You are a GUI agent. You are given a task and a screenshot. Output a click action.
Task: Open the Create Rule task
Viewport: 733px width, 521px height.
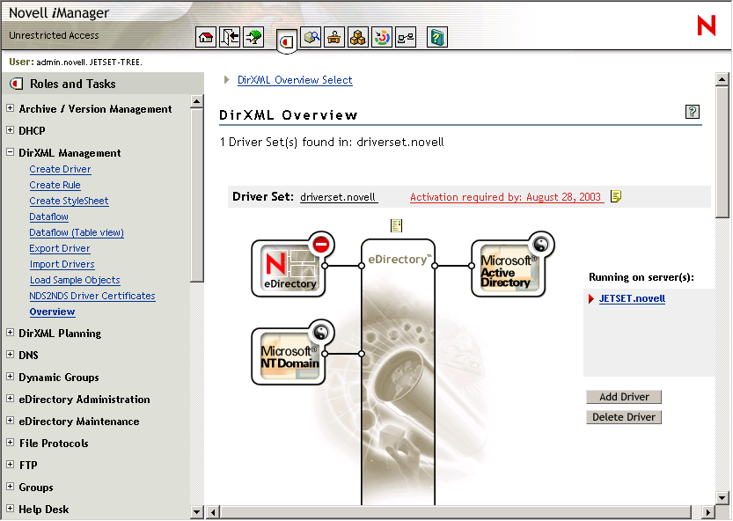pyautogui.click(x=55, y=185)
